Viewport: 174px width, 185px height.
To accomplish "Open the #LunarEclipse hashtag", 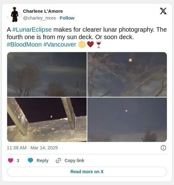I will [x=32, y=29].
